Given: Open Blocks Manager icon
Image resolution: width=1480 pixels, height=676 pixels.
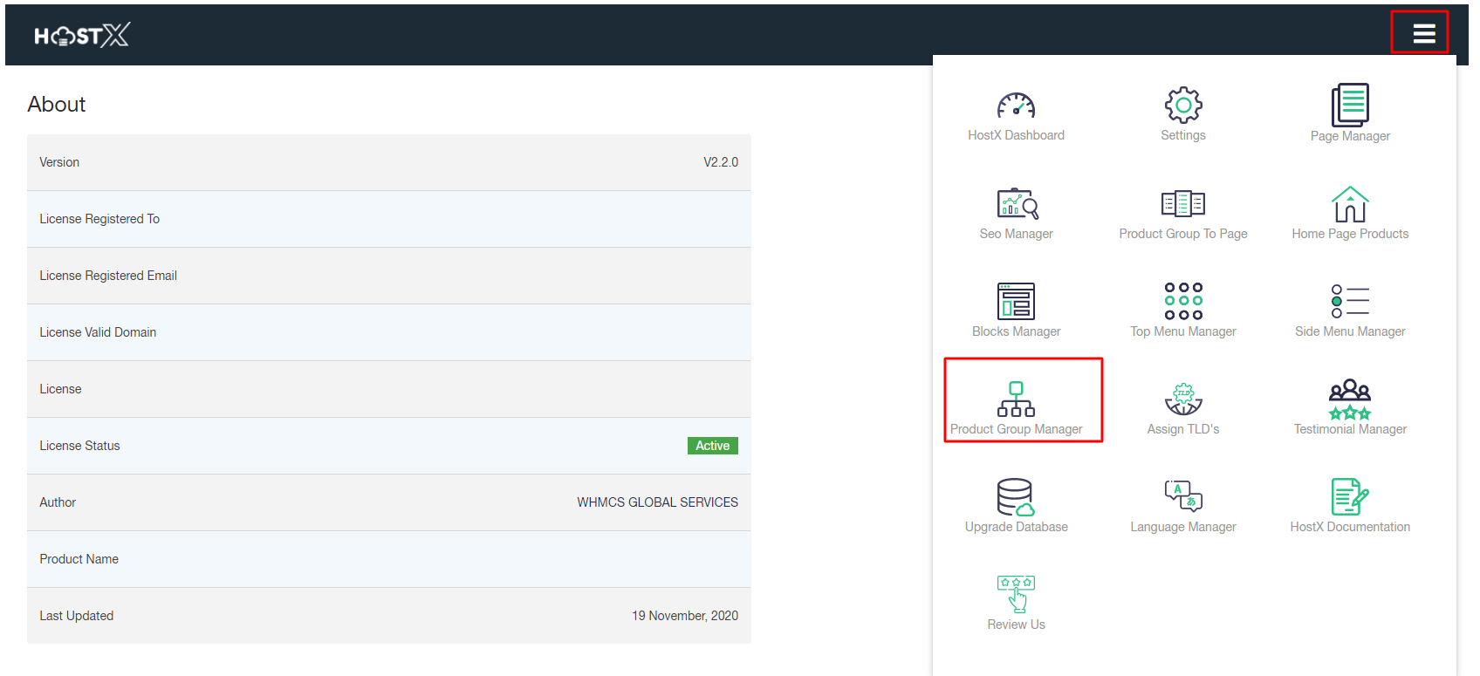Looking at the screenshot, I should tap(1016, 302).
